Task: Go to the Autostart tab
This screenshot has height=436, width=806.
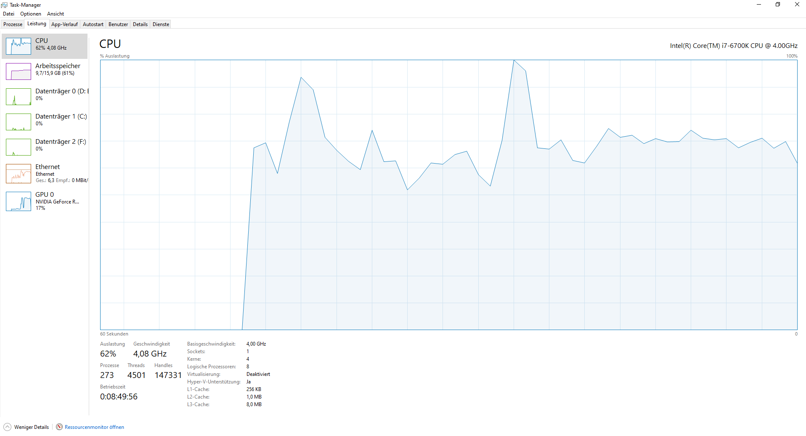Action: coord(93,24)
